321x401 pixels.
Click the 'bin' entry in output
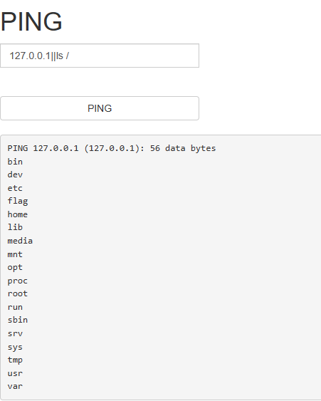15,162
